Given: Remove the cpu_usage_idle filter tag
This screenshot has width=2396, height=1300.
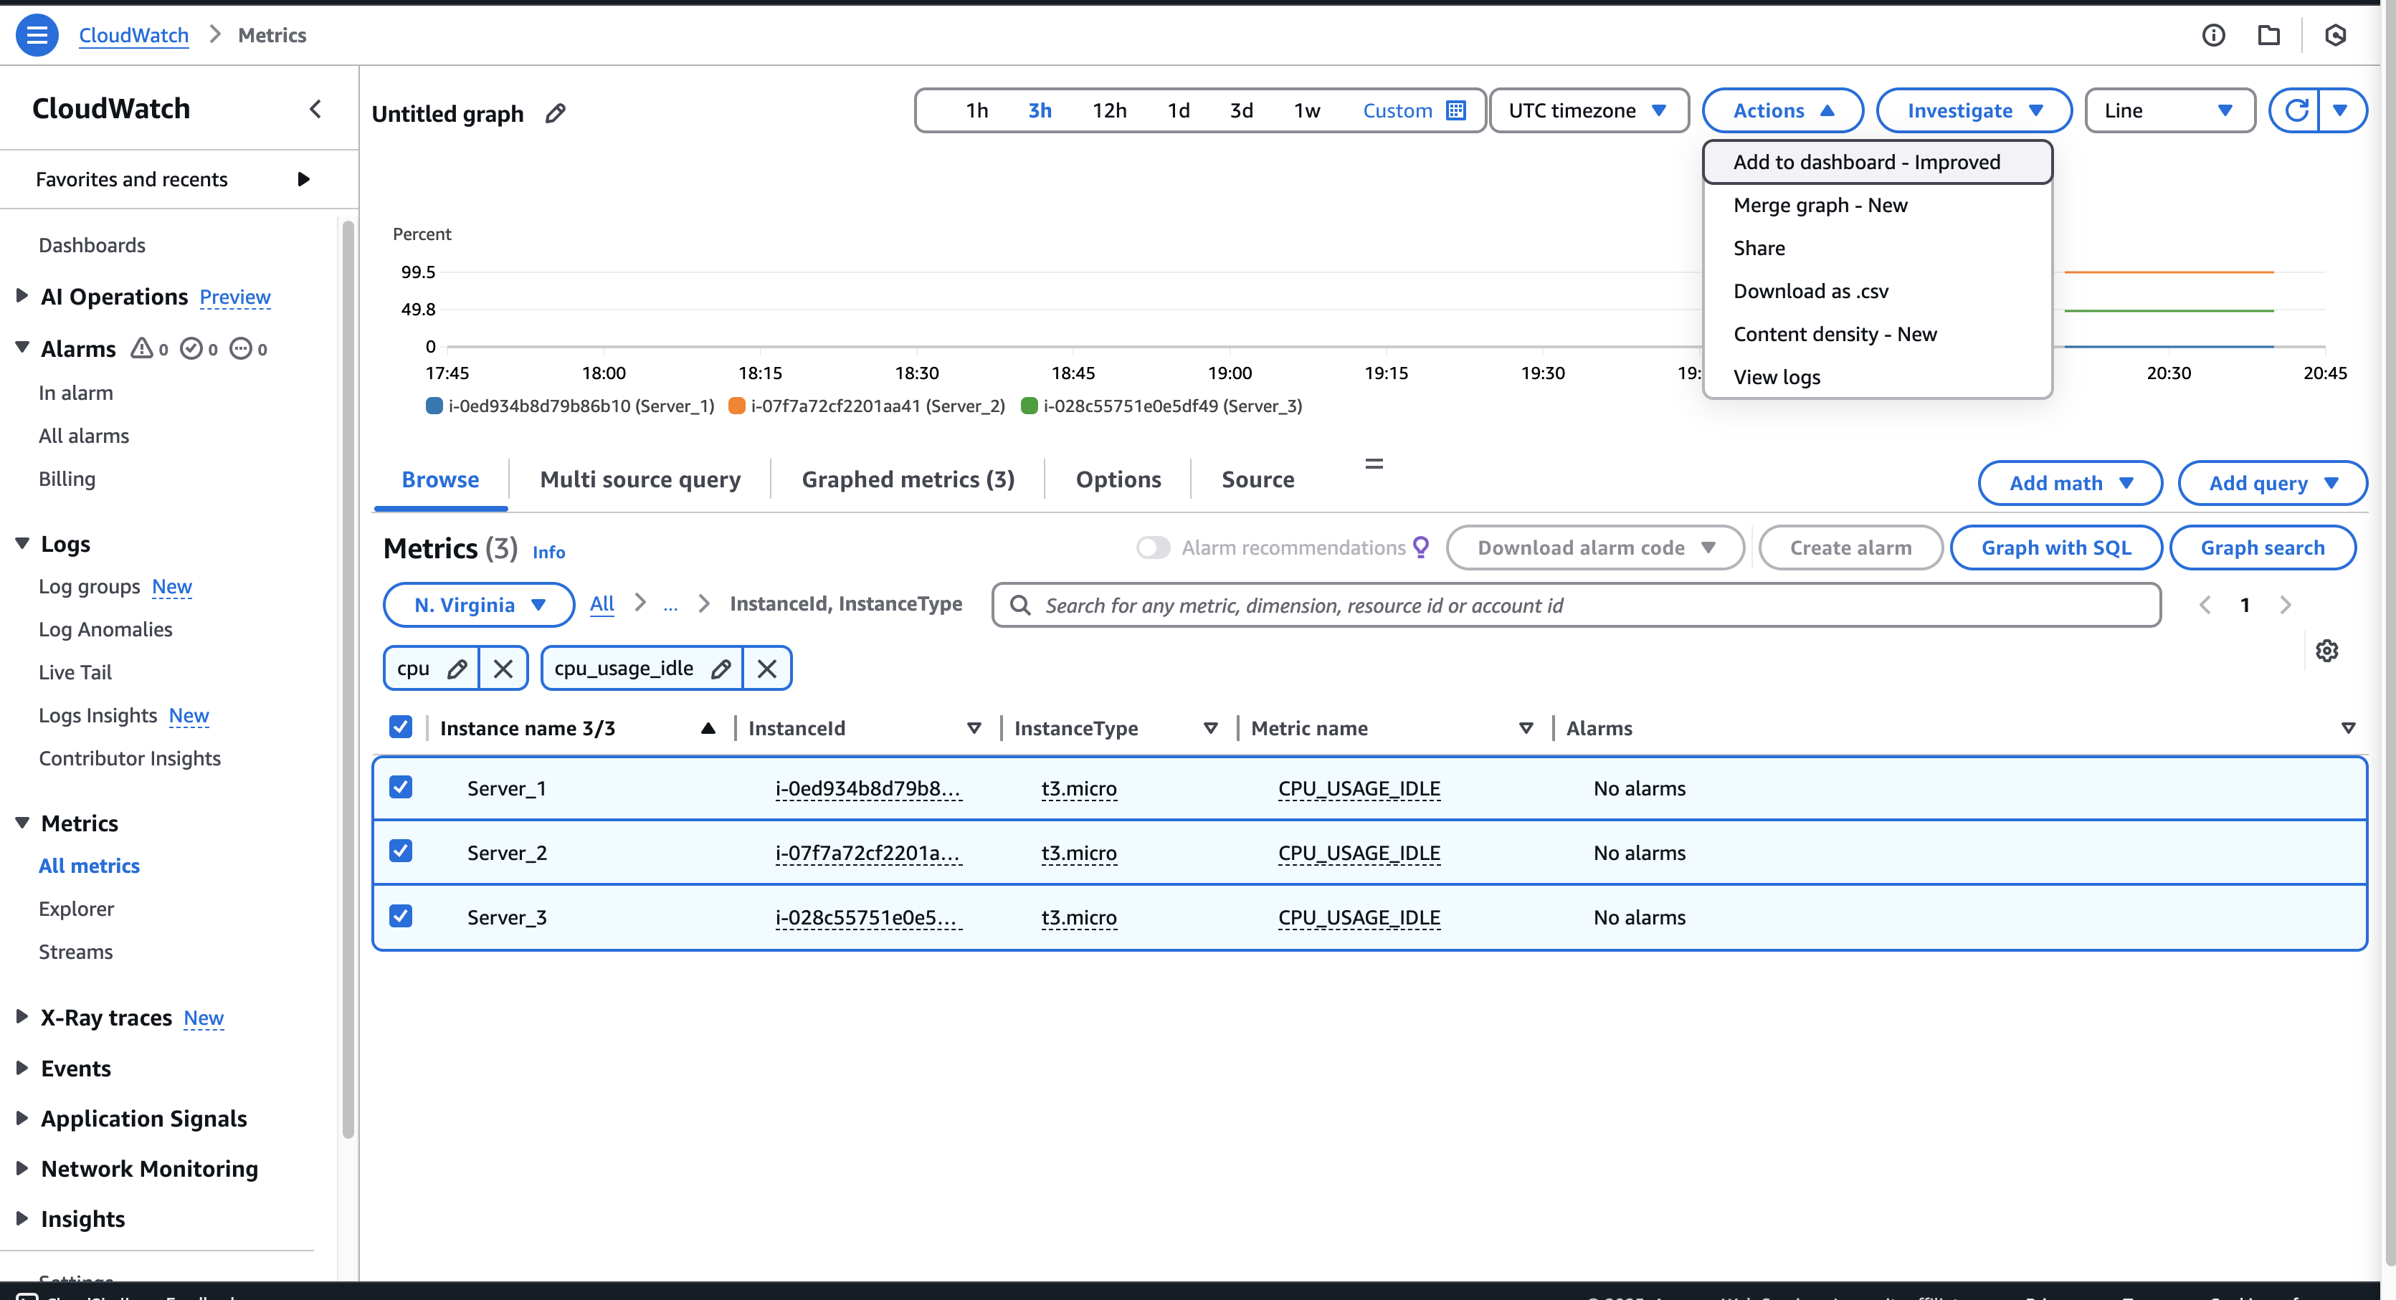Looking at the screenshot, I should click(x=767, y=669).
